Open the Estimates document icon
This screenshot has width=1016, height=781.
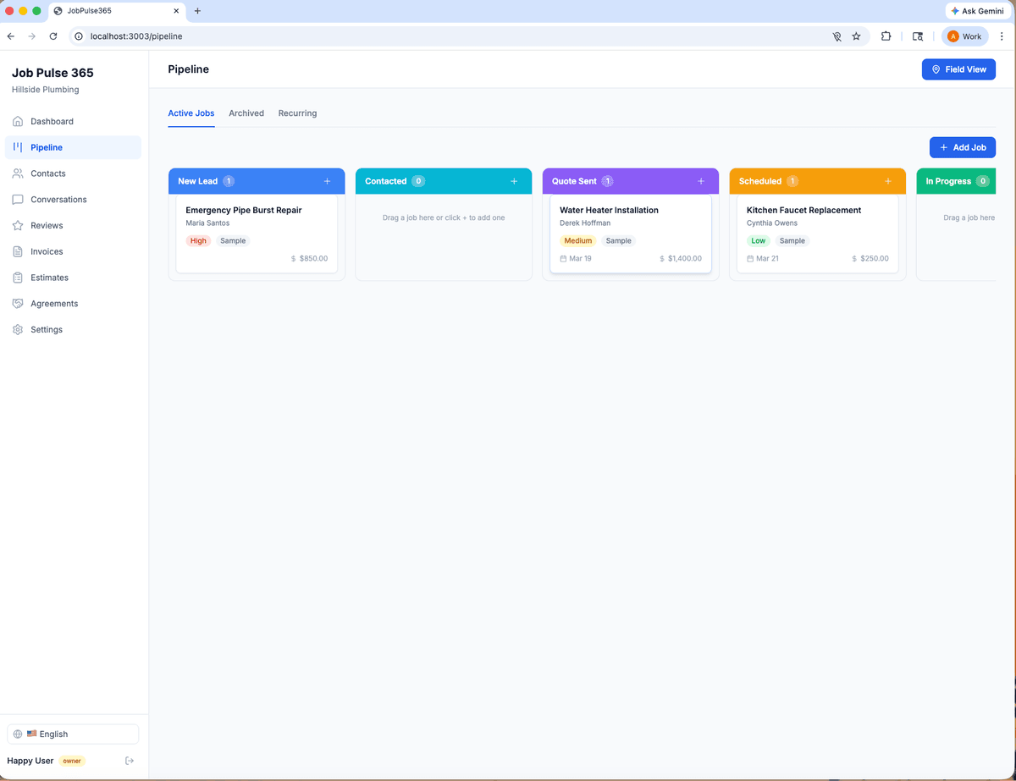click(17, 277)
